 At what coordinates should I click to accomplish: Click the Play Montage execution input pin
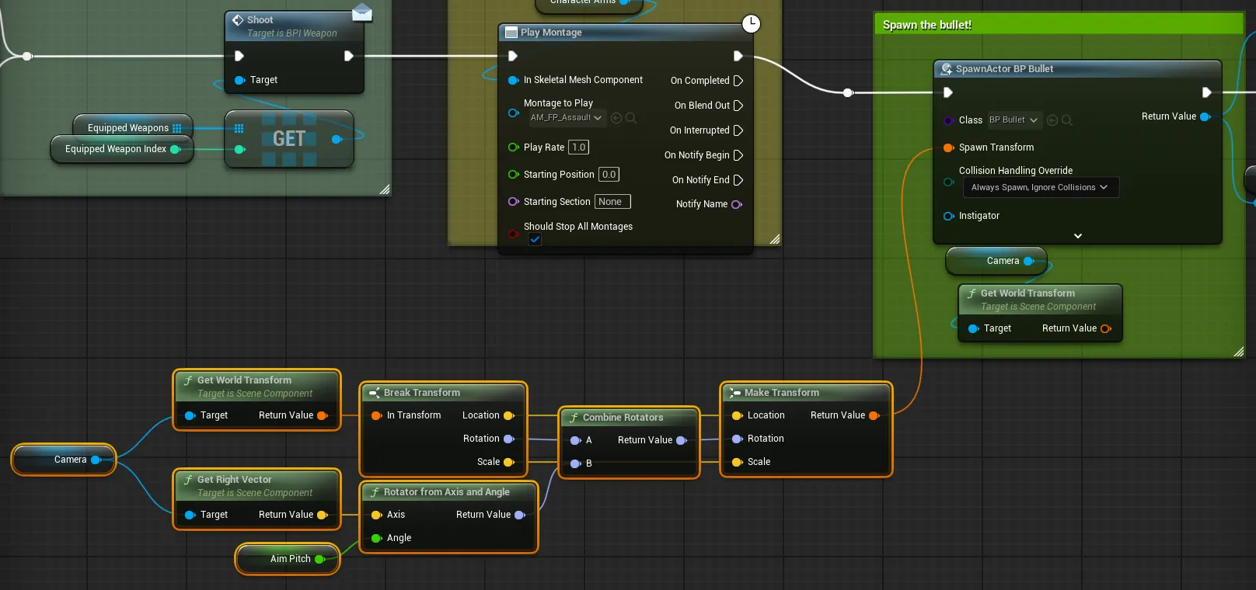click(x=513, y=56)
